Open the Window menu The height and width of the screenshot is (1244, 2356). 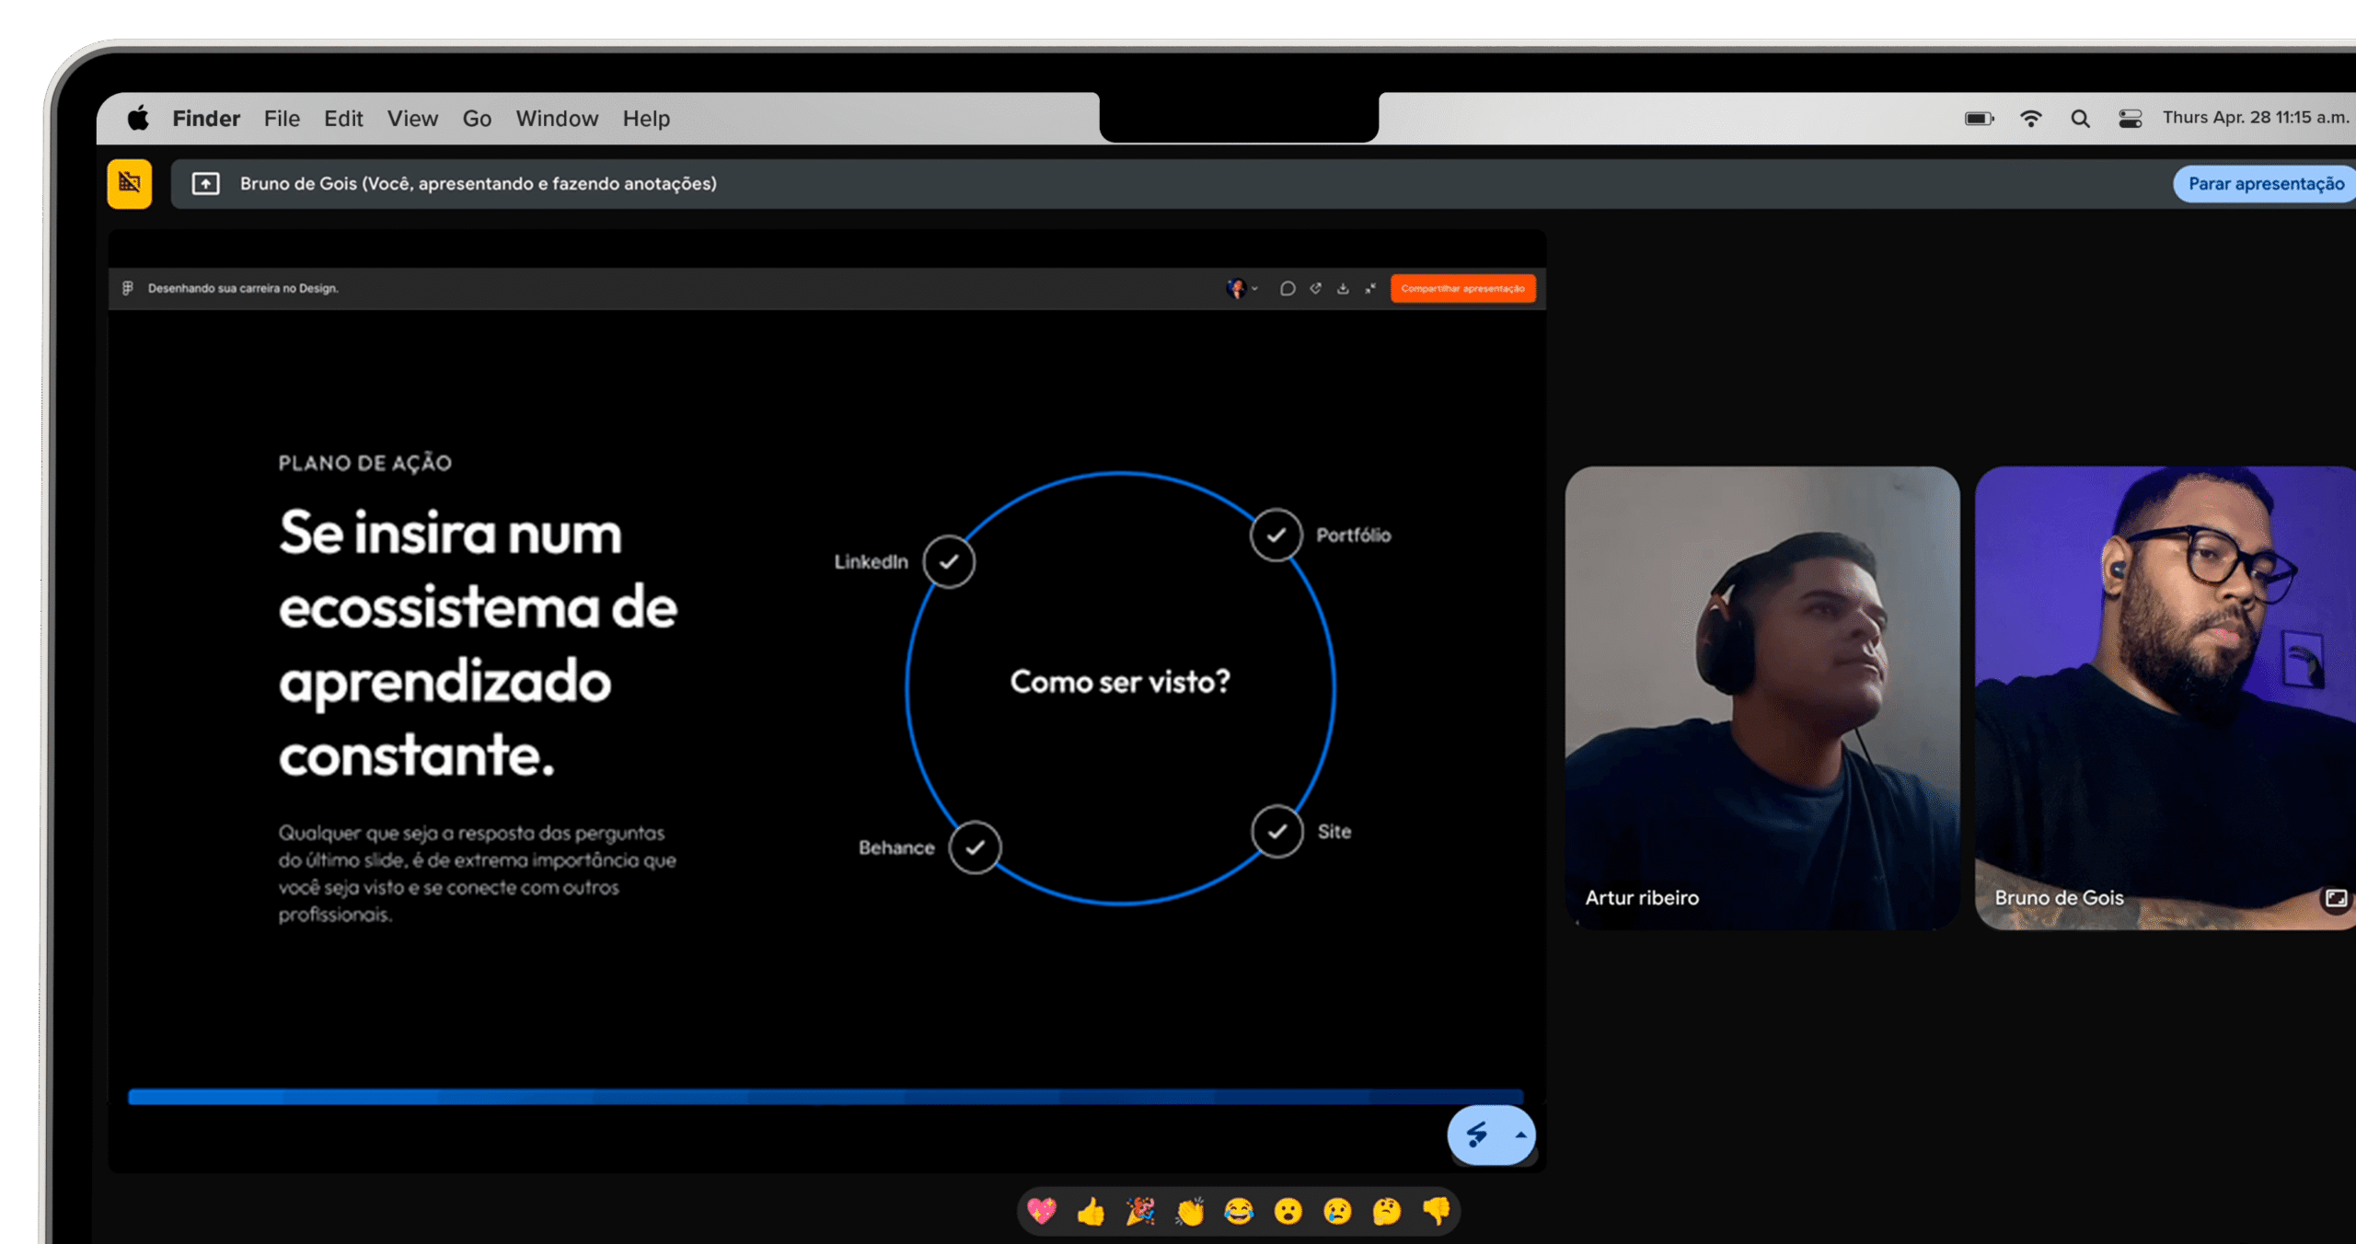[556, 118]
